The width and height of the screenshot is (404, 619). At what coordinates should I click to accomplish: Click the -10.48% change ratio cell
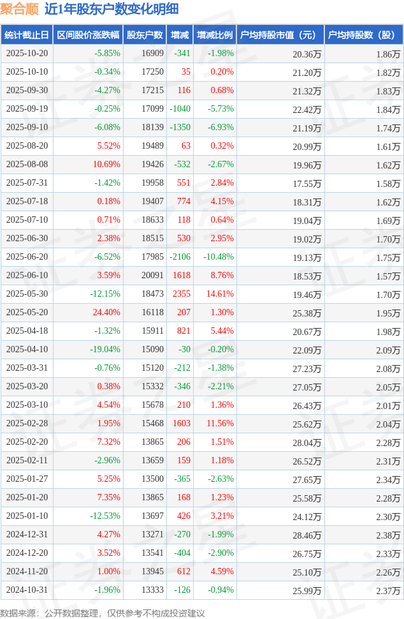tap(218, 257)
